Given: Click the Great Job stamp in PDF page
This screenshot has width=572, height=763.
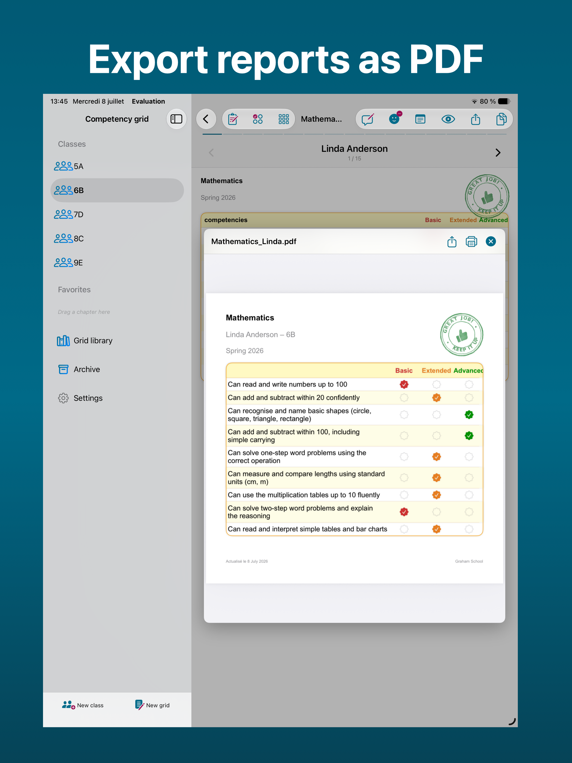Looking at the screenshot, I should pos(462,335).
